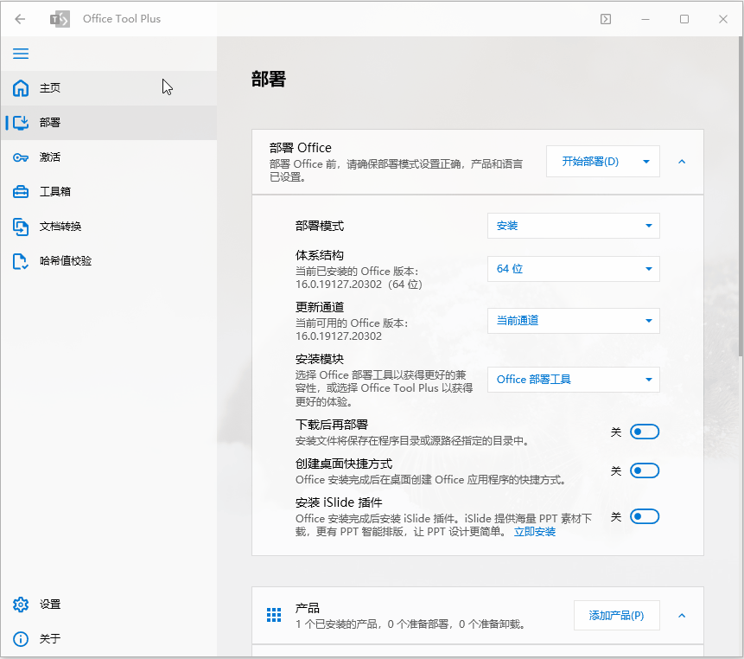Viewport: 744px width, 659px height.
Task: Select 部署 in the sidebar
Action: click(x=109, y=123)
